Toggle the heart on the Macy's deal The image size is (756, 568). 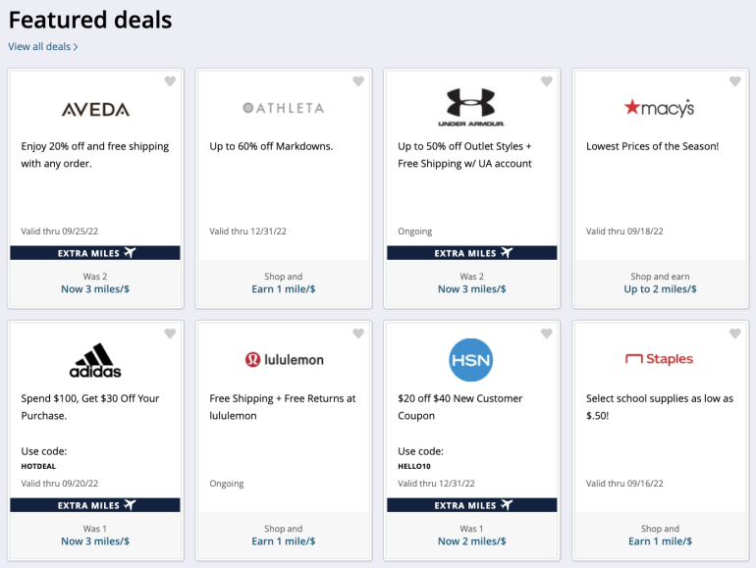pyautogui.click(x=734, y=81)
